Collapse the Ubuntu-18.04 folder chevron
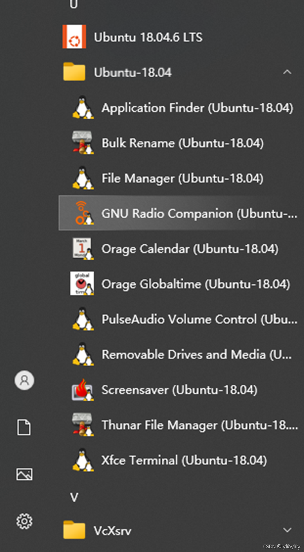304x552 pixels. pyautogui.click(x=287, y=72)
